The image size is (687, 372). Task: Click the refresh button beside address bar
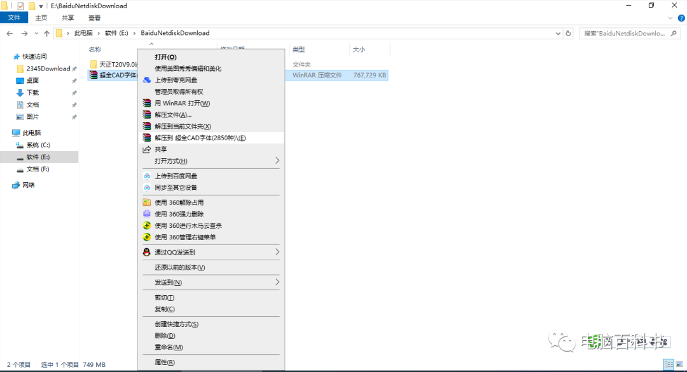(x=568, y=33)
